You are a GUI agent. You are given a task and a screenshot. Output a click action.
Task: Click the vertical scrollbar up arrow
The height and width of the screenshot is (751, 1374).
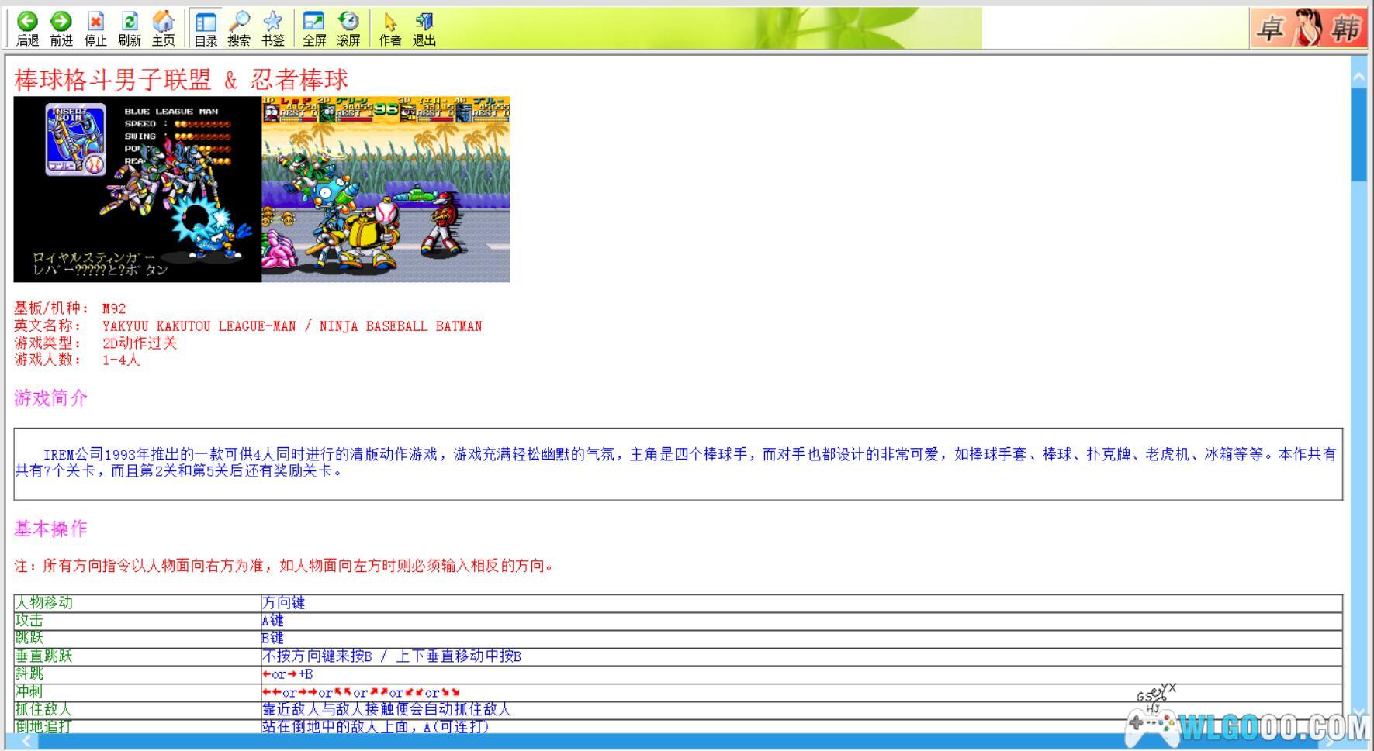coord(1358,77)
